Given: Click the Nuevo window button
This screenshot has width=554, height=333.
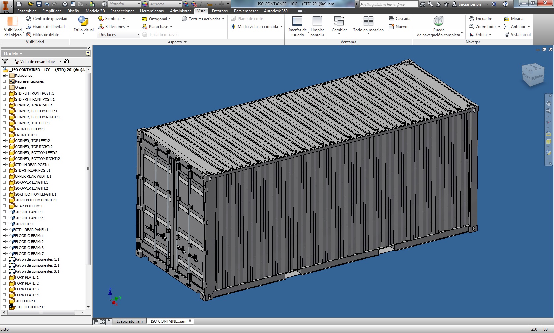Looking at the screenshot, I should tap(398, 27).
